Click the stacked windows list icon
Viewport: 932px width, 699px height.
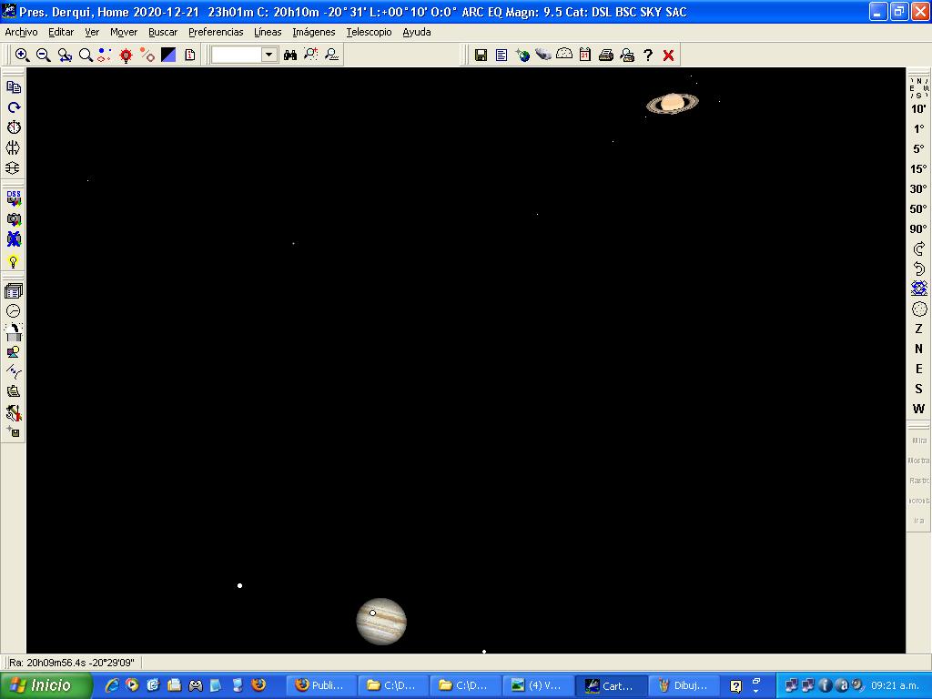point(13,290)
